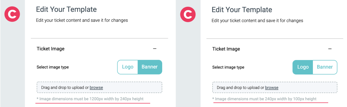The width and height of the screenshot is (347, 107).
Task: Click Edit Your Template title in the Banner-selected panel
Action: (x=66, y=9)
